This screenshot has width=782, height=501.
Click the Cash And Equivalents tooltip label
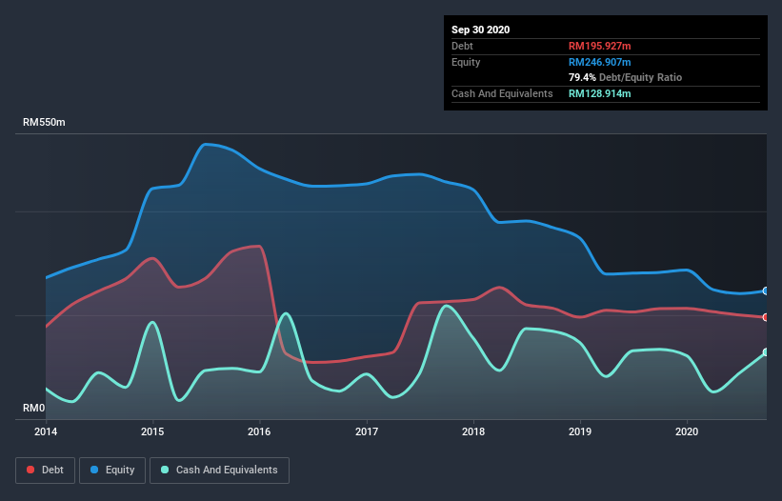pos(502,93)
